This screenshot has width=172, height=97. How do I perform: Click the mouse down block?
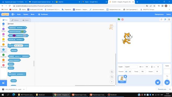point(14,60)
